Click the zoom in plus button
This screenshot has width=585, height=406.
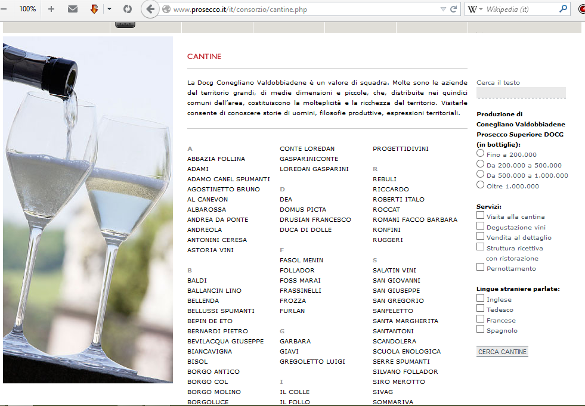51,9
